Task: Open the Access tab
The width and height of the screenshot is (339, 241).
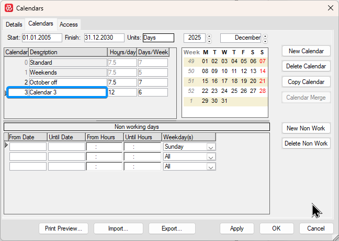Action: [x=69, y=25]
